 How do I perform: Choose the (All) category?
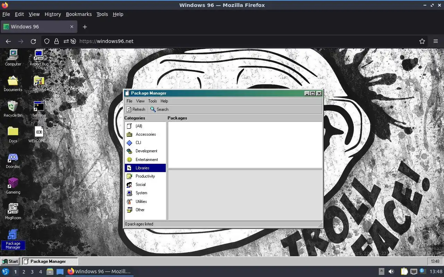click(145, 126)
